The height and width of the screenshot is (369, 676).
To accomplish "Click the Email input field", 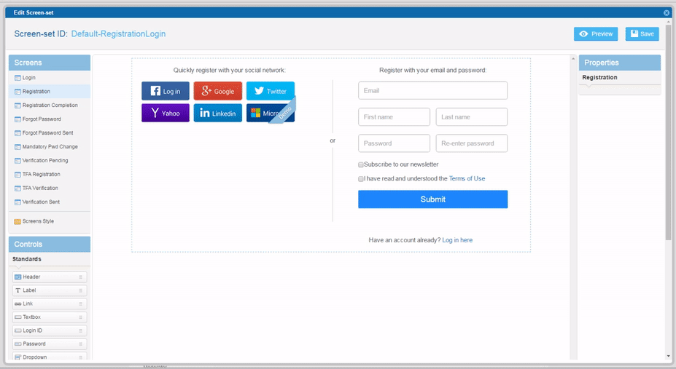I will pyautogui.click(x=432, y=90).
